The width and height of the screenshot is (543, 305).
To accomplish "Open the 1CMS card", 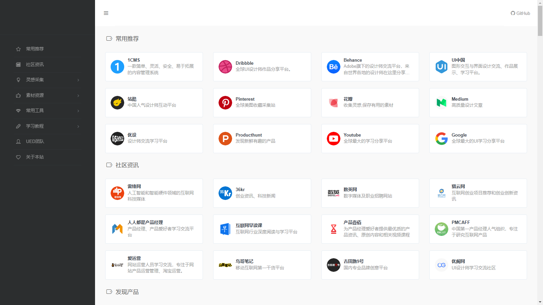I will (154, 67).
